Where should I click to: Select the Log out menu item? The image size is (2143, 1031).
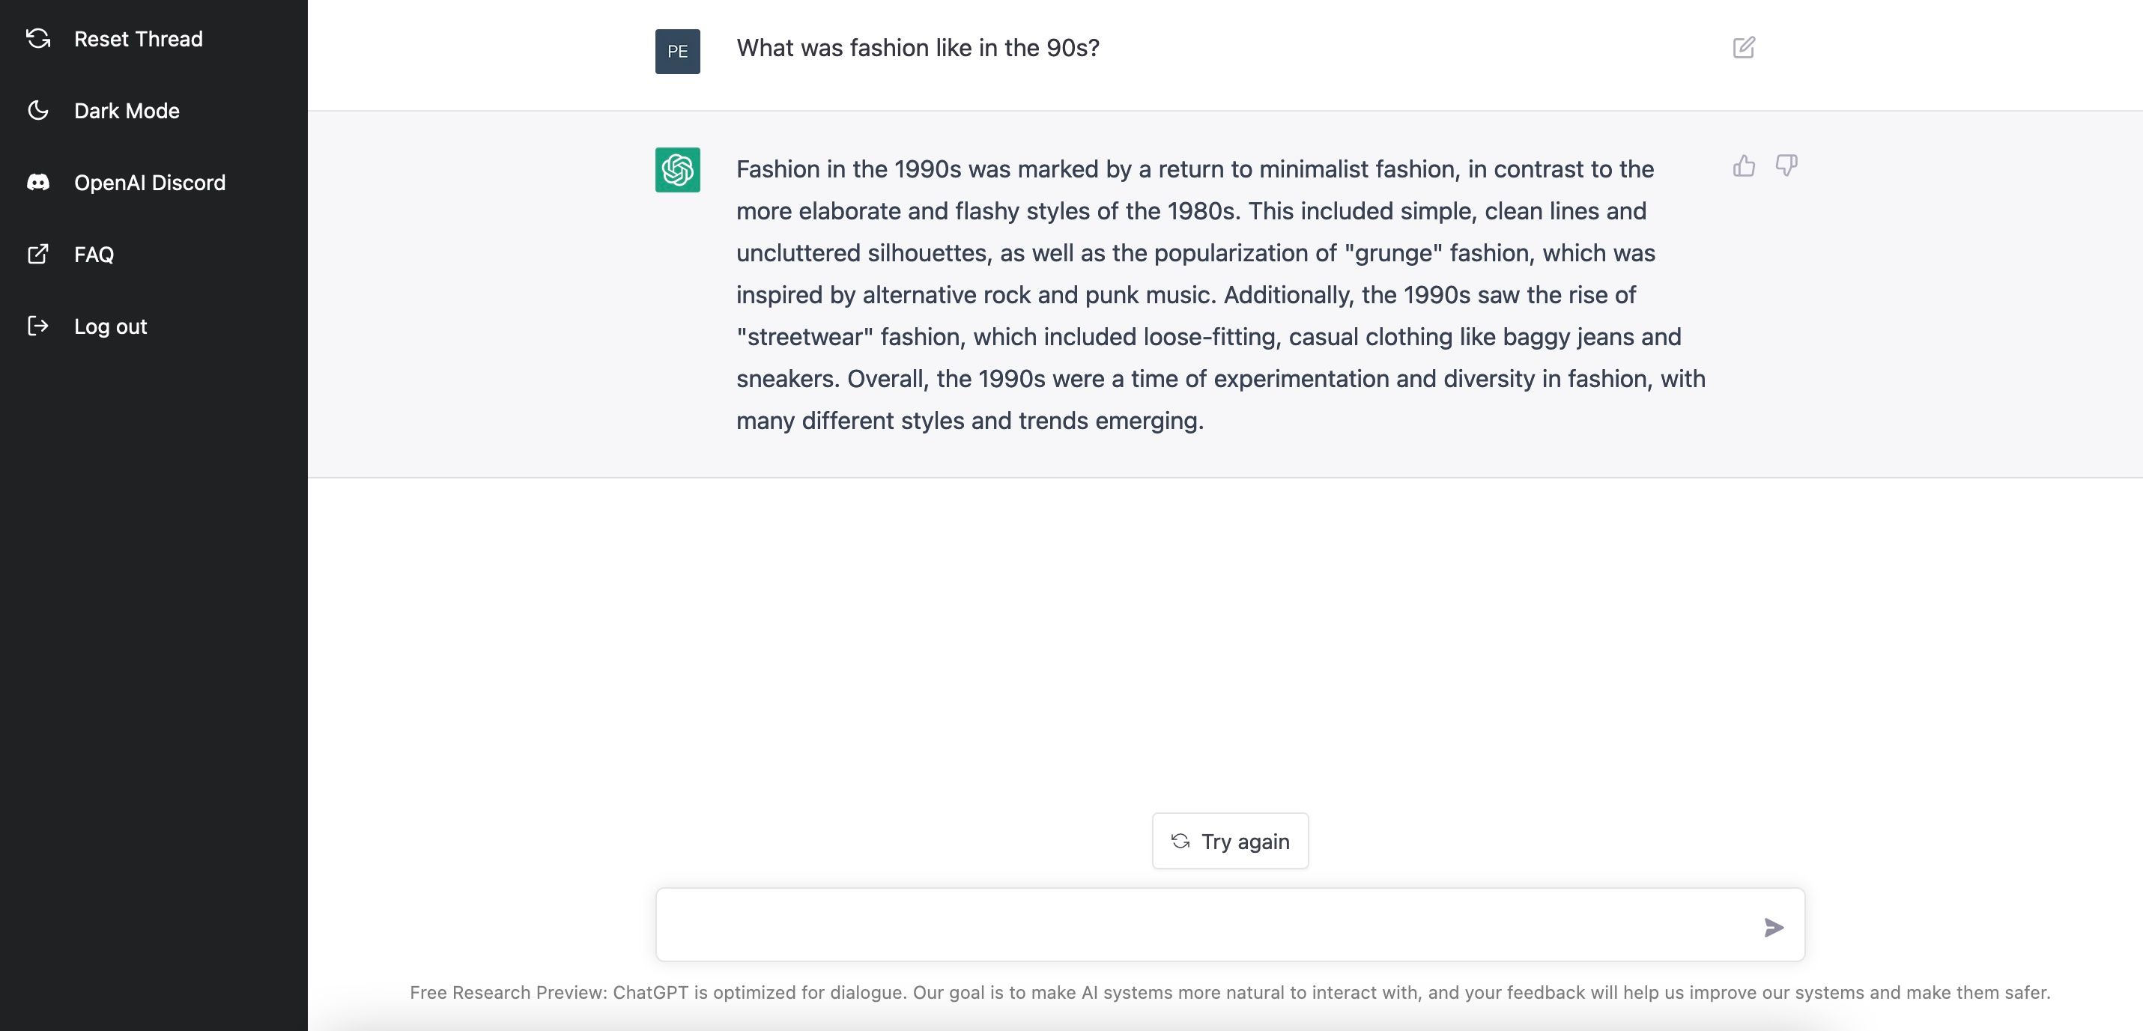[109, 325]
